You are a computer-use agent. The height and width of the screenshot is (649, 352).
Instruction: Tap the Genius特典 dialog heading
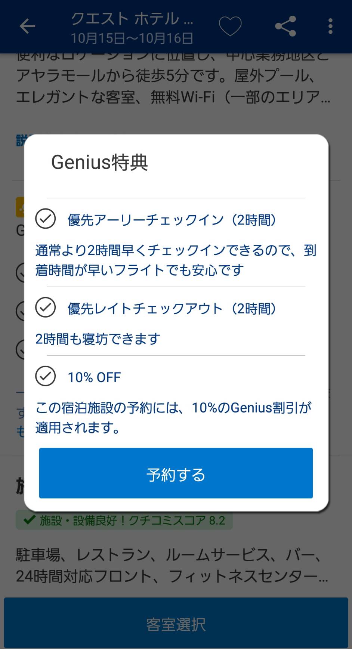[x=99, y=163]
